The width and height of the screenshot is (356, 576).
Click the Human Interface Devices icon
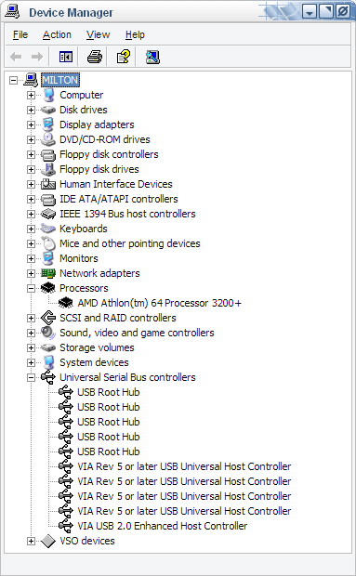tap(48, 184)
